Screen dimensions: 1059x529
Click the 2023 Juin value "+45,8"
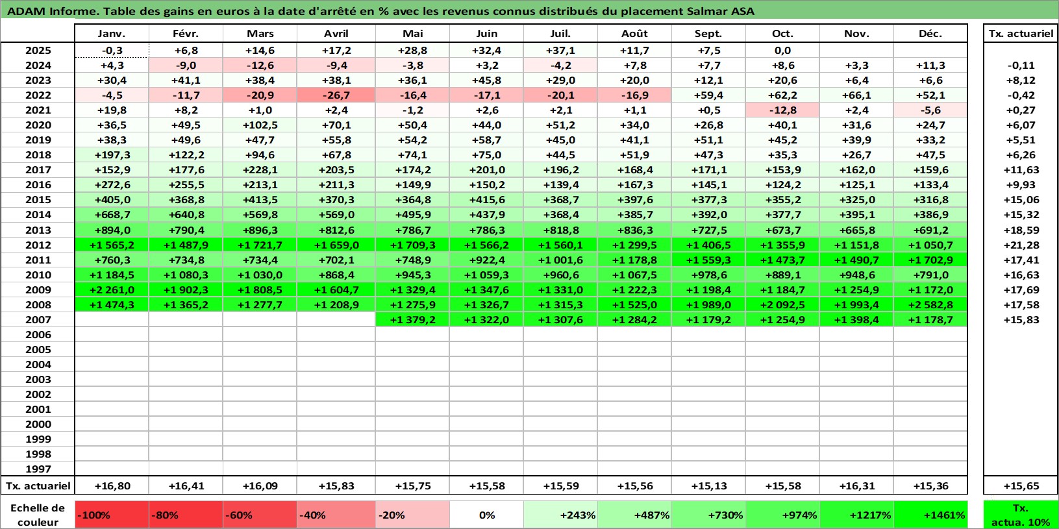(486, 80)
